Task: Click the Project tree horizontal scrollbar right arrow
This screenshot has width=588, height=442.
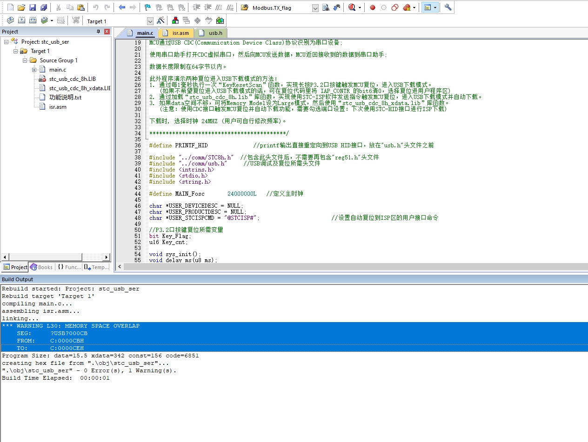Action: tap(107, 257)
